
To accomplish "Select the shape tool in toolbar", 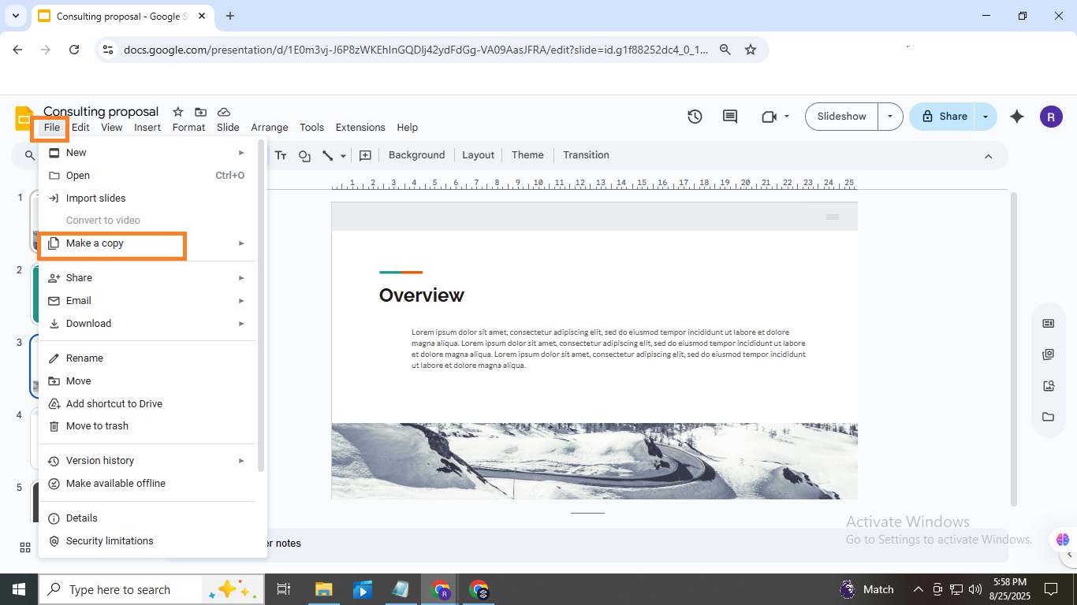I will click(x=304, y=156).
